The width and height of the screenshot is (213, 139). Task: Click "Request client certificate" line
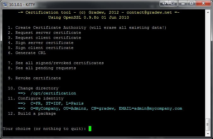44,38
